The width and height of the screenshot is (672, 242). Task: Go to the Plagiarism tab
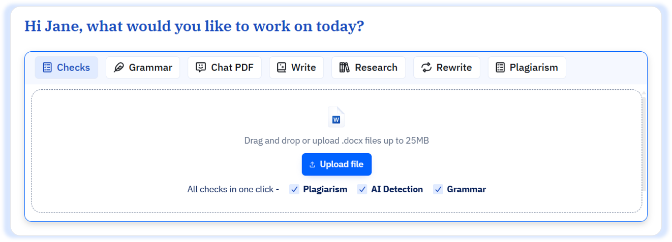coord(527,67)
